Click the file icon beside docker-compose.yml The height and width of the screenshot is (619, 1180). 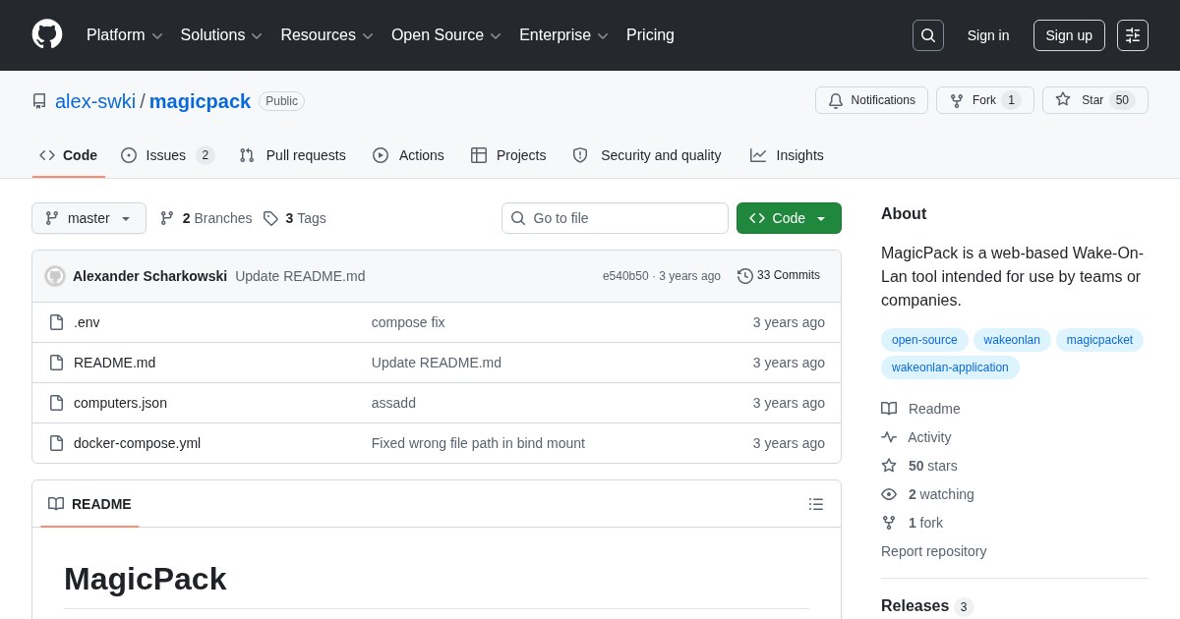click(56, 443)
